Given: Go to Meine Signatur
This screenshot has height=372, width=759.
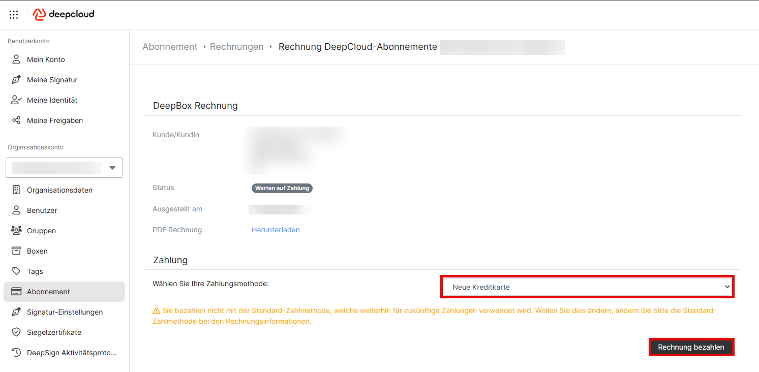Looking at the screenshot, I should coord(64,80).
